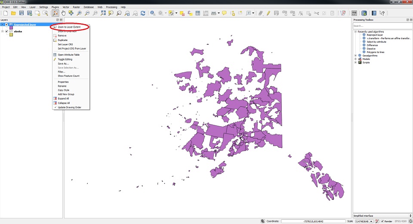Select the Zoom Out magnifier tool
Image resolution: width=413 pixels, height=224 pixels.
87,13
